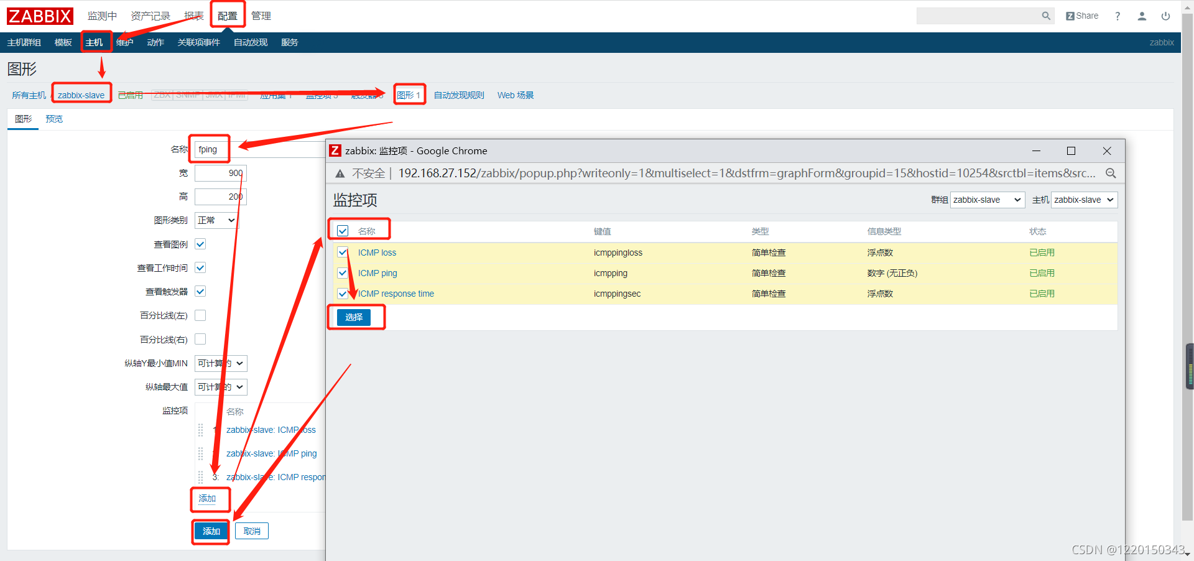Click the Zabbix favicon in popup title bar
This screenshot has width=1194, height=561.
pyautogui.click(x=335, y=151)
